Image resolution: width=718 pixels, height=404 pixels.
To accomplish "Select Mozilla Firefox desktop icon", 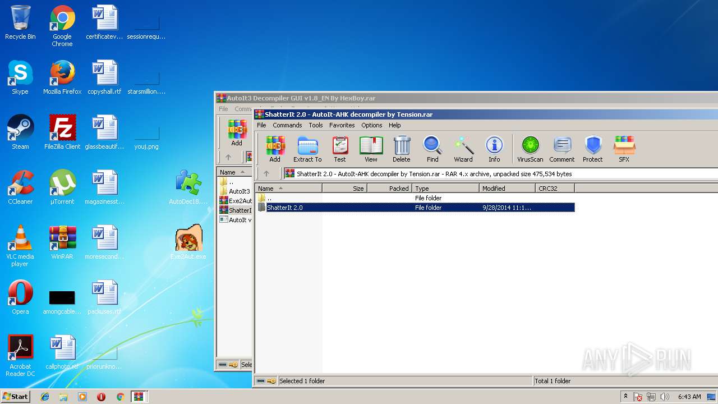I will pos(62,78).
